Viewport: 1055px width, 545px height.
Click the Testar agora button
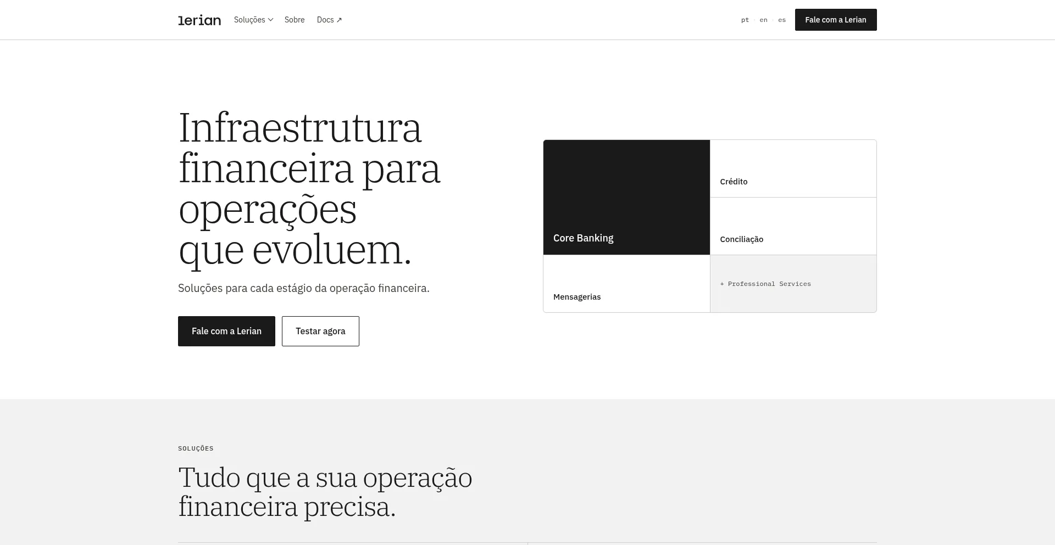pos(320,331)
